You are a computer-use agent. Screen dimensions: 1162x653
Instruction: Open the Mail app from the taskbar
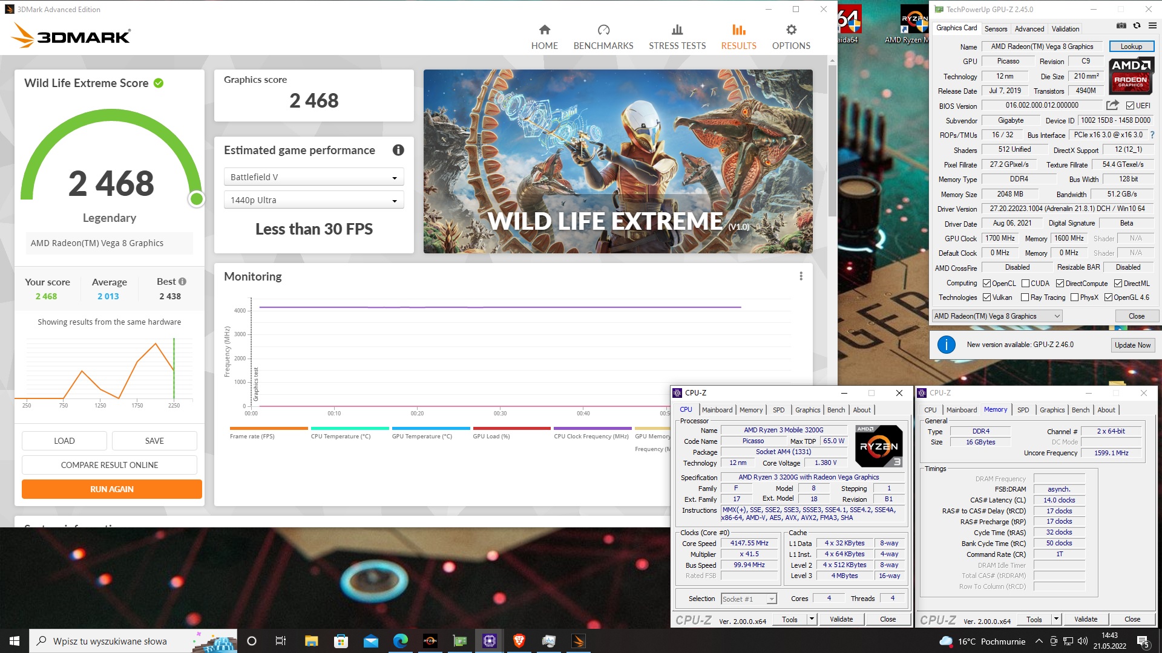click(371, 641)
